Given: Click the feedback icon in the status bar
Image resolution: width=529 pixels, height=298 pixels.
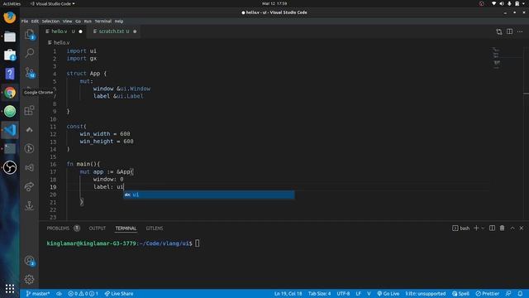Looking at the screenshot, I should tap(508, 294).
